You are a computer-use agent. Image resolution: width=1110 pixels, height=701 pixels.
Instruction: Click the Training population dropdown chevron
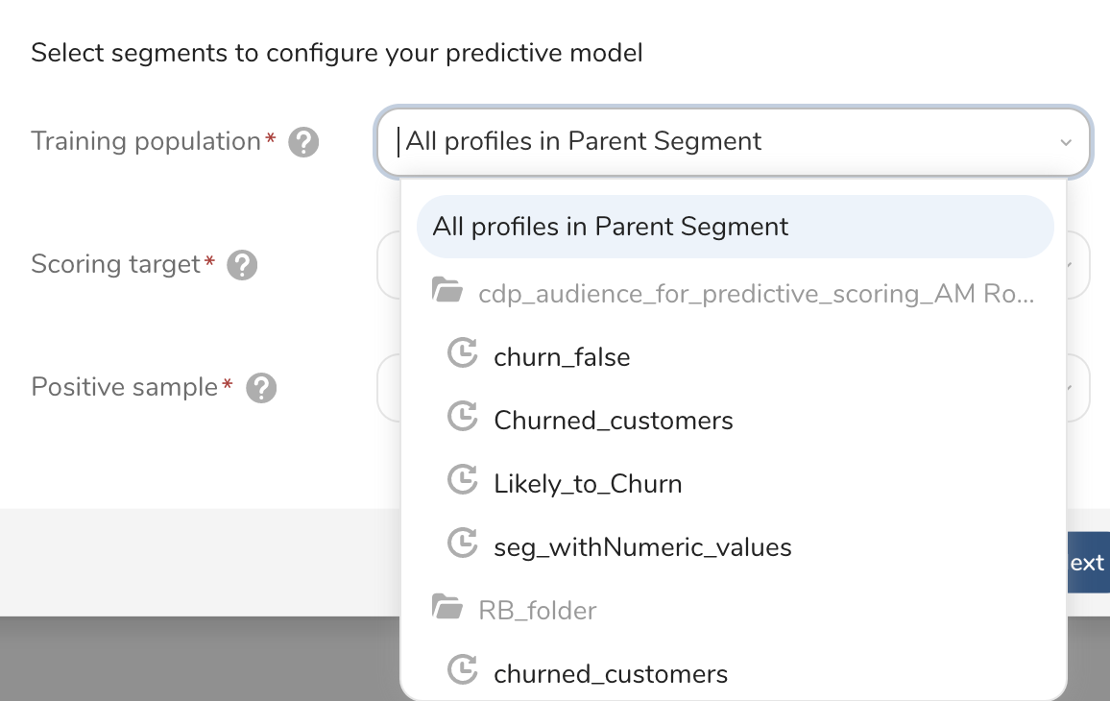click(1065, 142)
